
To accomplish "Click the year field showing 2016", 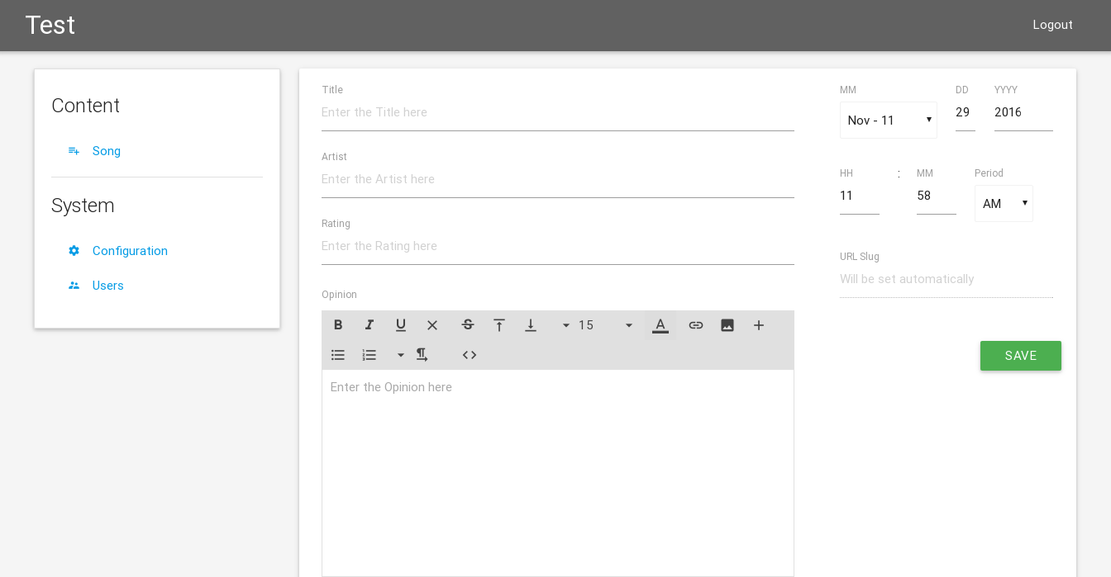I will tap(1023, 113).
